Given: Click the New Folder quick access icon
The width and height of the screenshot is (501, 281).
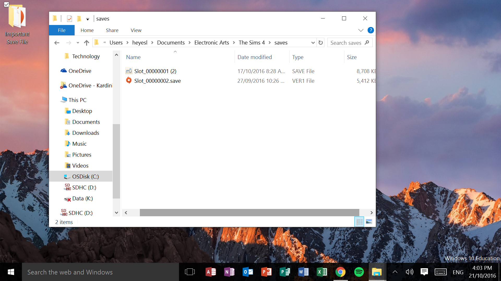Looking at the screenshot, I should pos(79,18).
